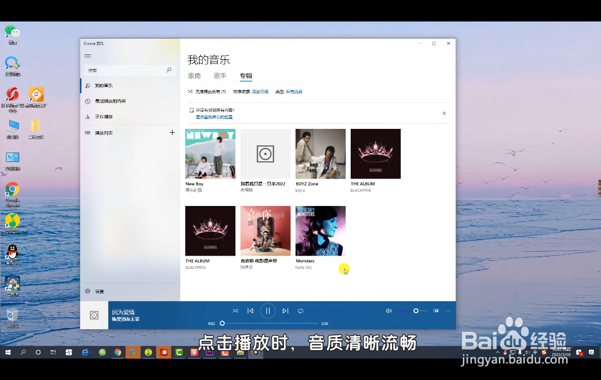Open Cortana circle in the taskbar
The width and height of the screenshot is (601, 380).
(38, 352)
